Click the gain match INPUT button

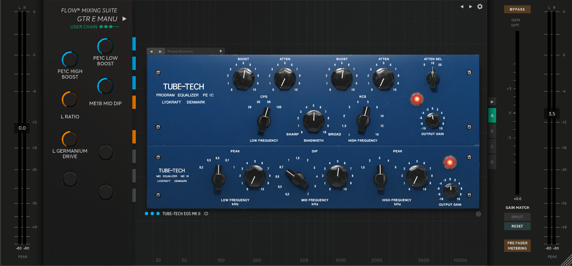coord(517,217)
